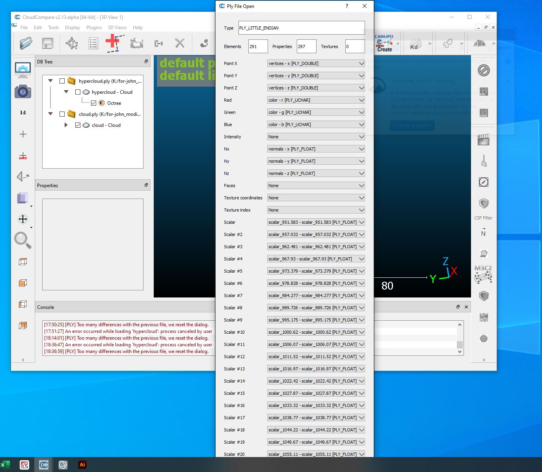The image size is (542, 472).
Task: Click the Try Snip & Sketch button
Action: pos(412,125)
